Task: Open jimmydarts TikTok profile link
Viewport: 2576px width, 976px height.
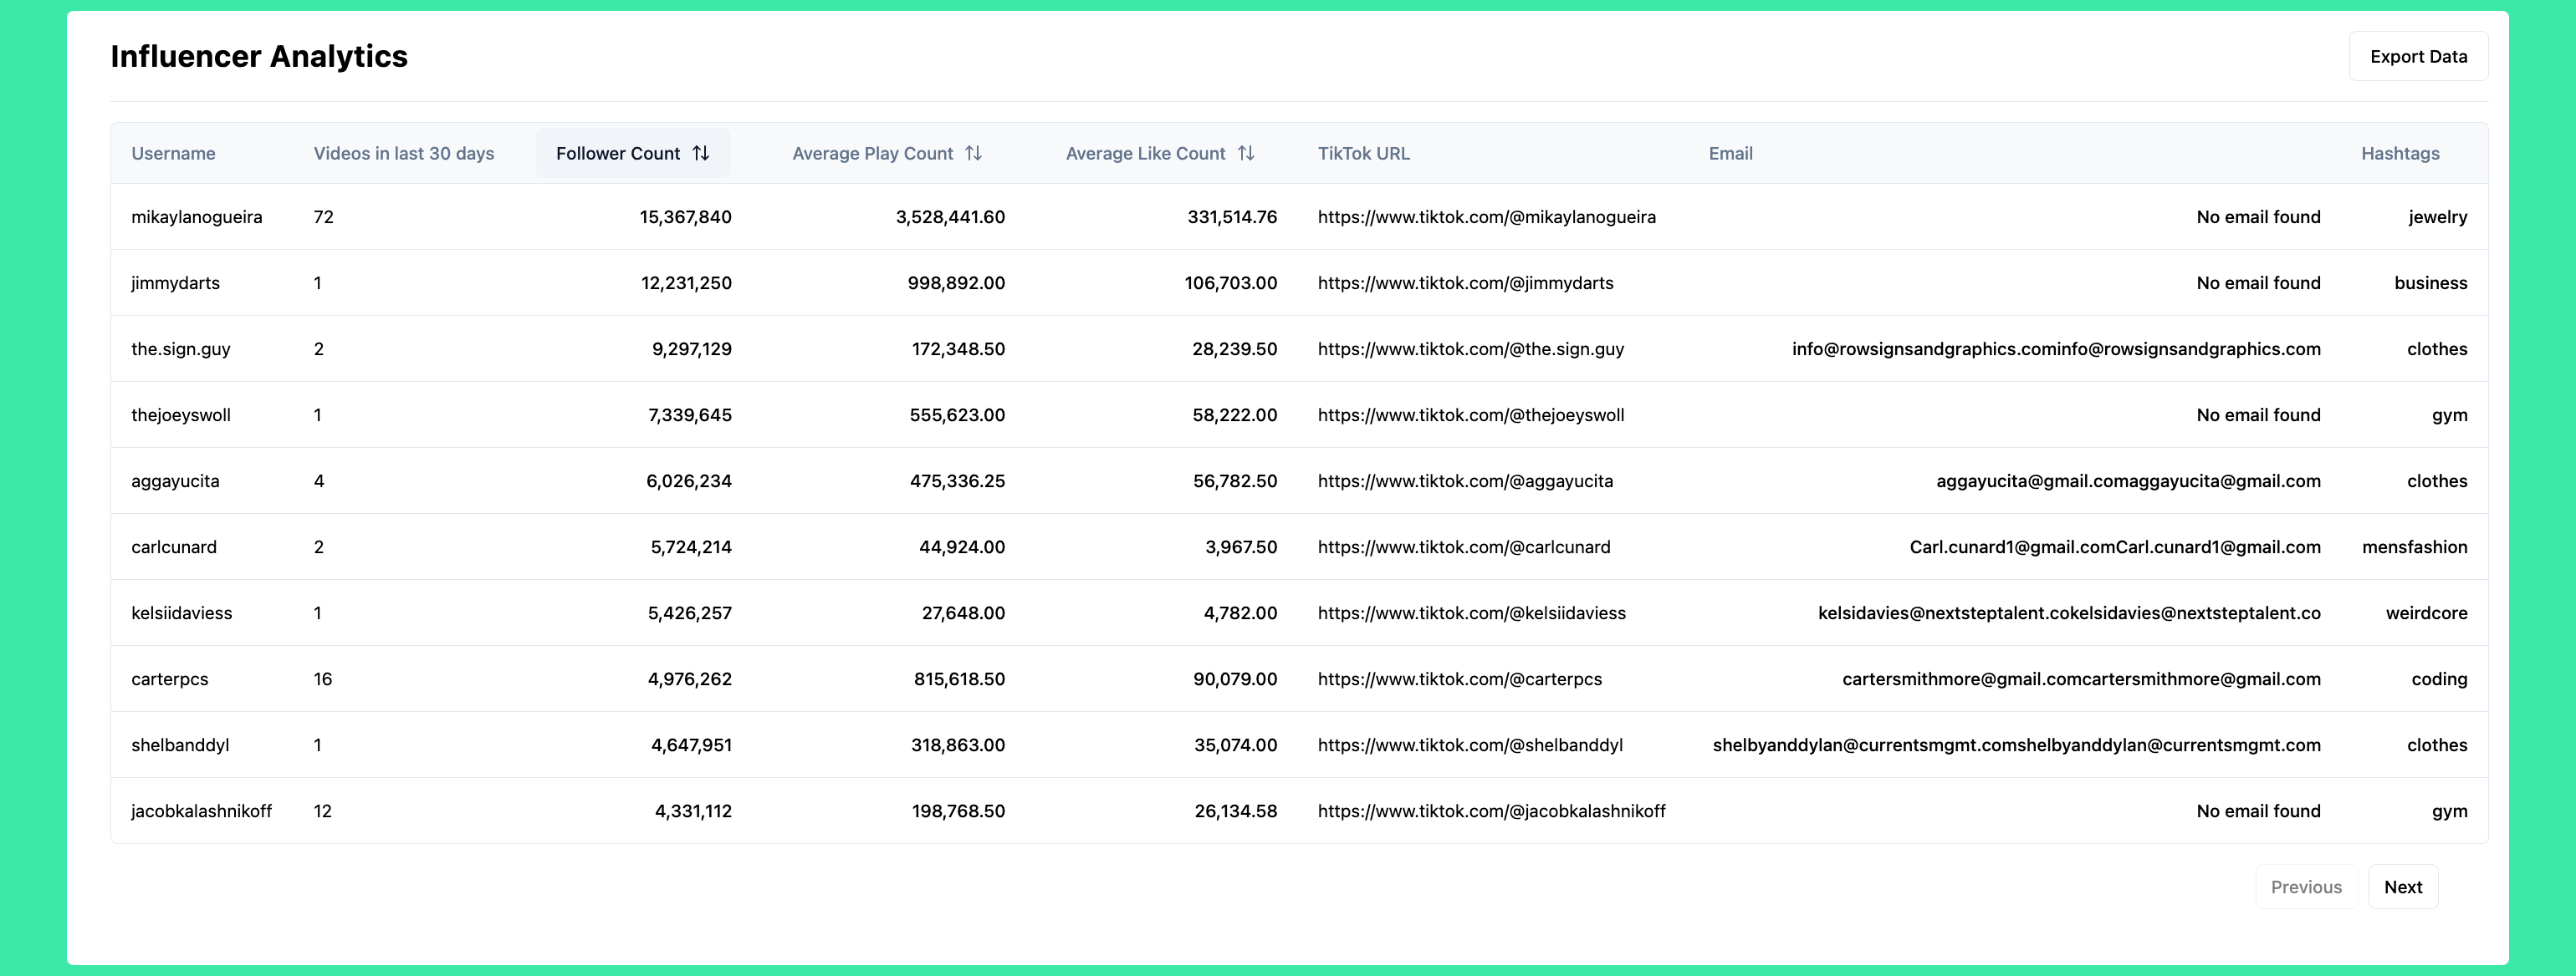Action: pos(1465,282)
